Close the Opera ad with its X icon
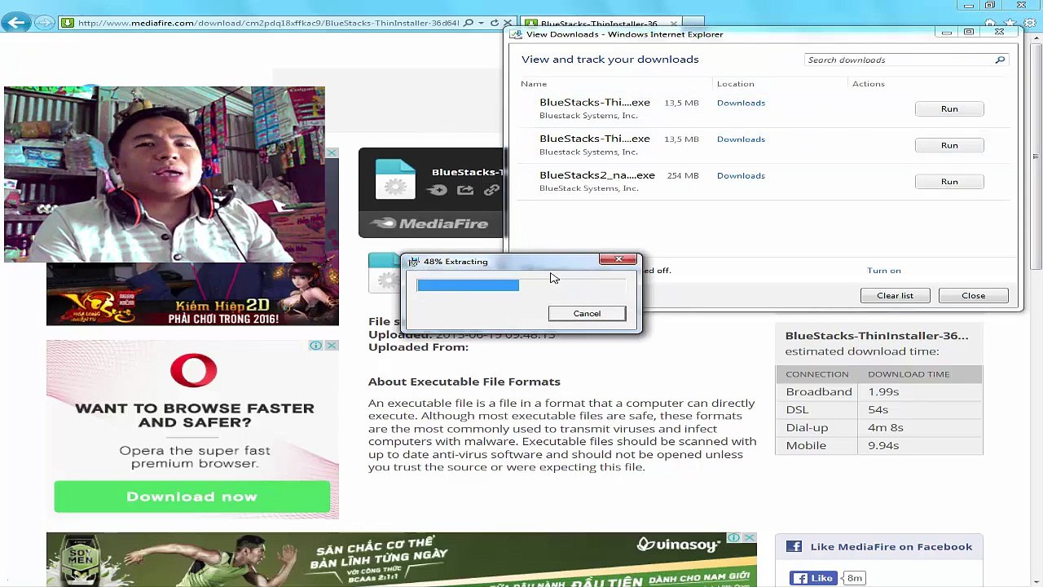 point(332,346)
